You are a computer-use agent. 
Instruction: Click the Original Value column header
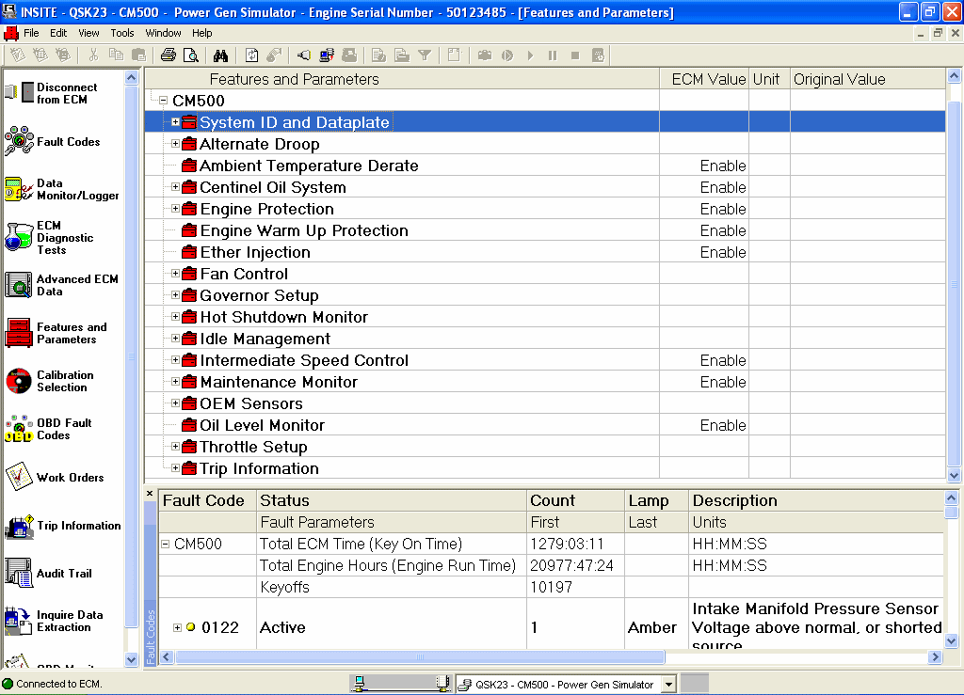pyautogui.click(x=867, y=79)
